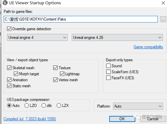Enable the ScaleForm (UE3) checkbox
This screenshot has height=124, width=167.
(x=108, y=72)
